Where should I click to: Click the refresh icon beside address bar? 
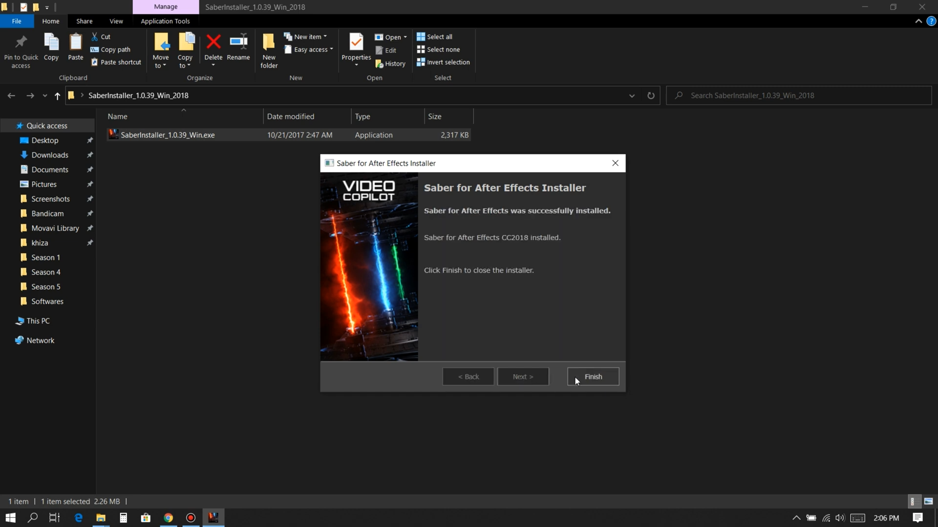(x=651, y=96)
